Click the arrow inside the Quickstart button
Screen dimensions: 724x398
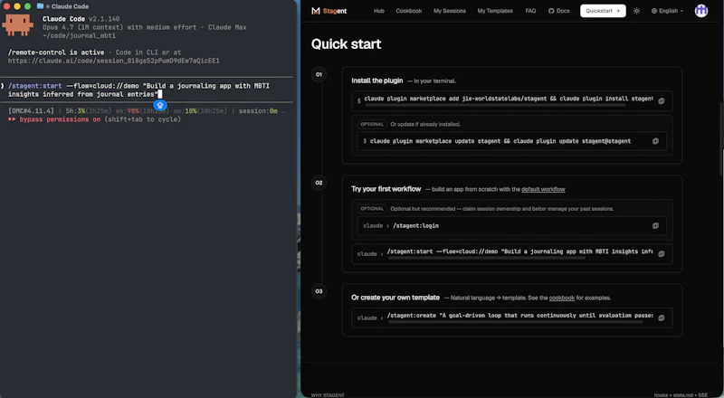[618, 11]
